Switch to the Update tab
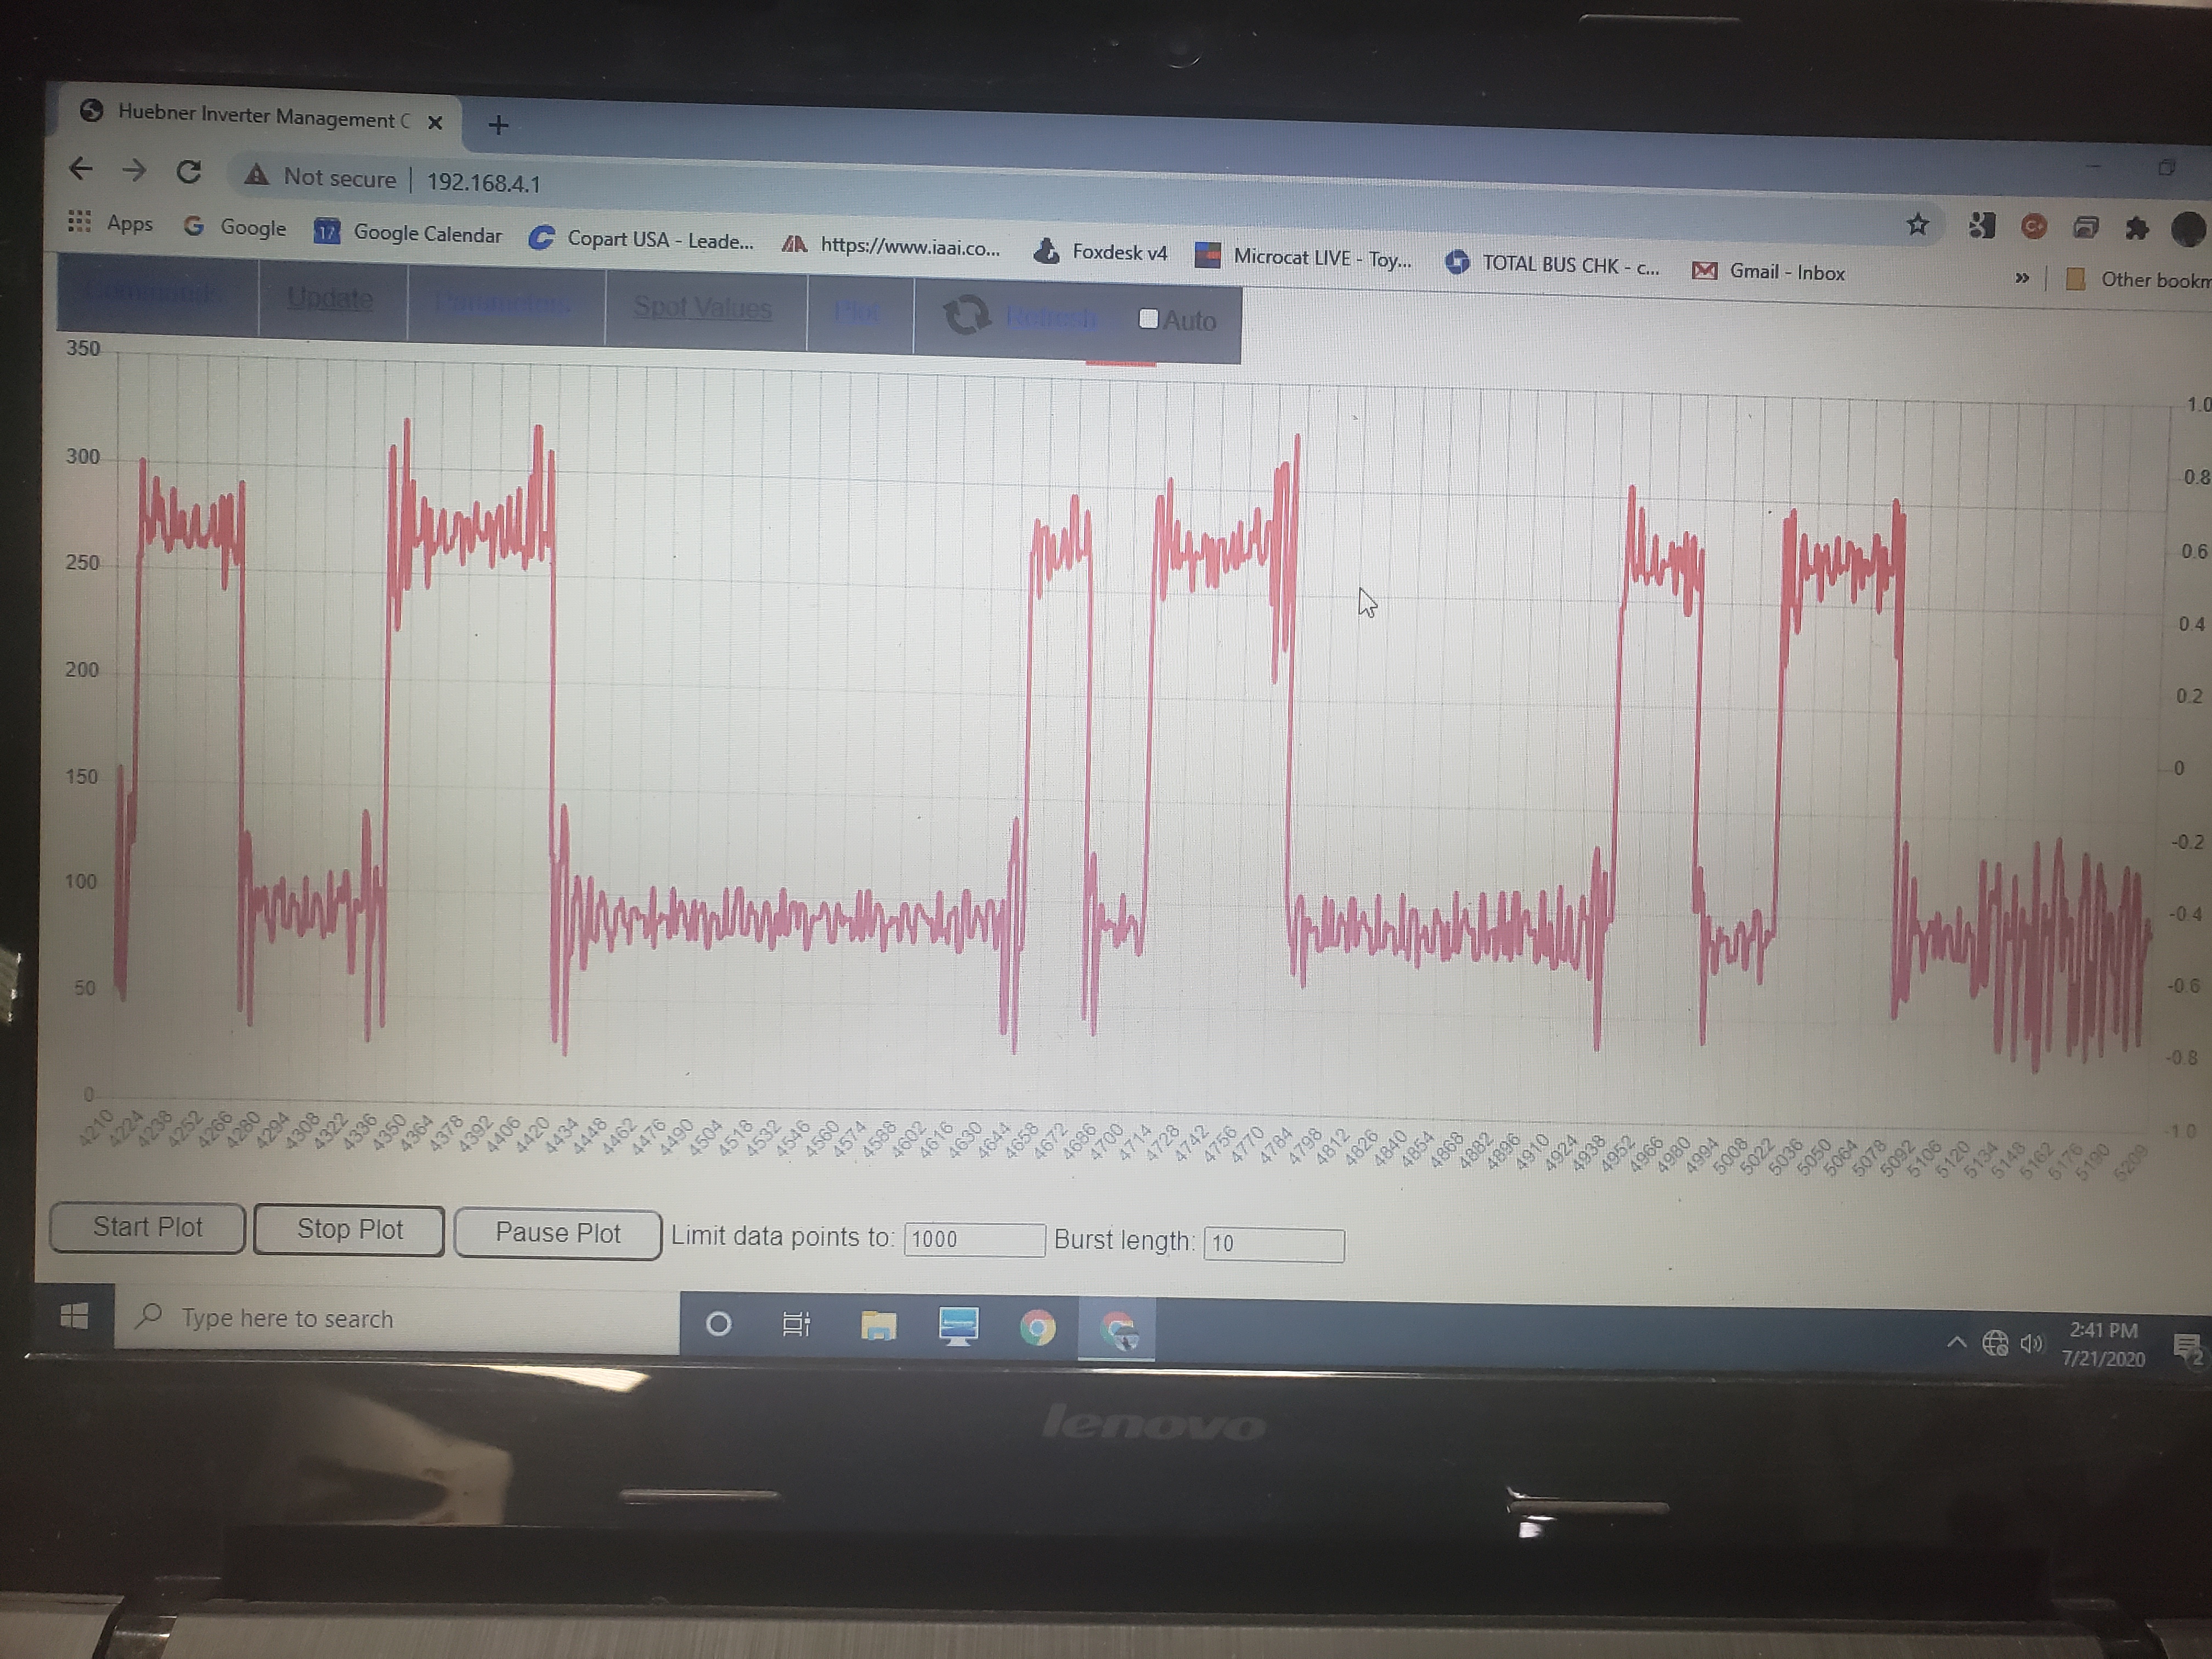The width and height of the screenshot is (2212, 1659). [330, 298]
